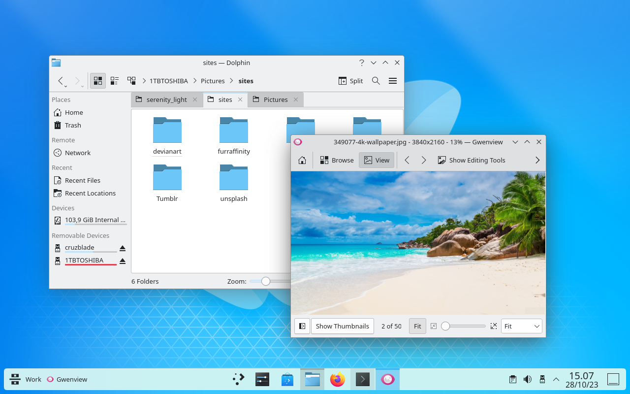Enter fullscreen via Gwenview's fullscreen icon

point(494,326)
